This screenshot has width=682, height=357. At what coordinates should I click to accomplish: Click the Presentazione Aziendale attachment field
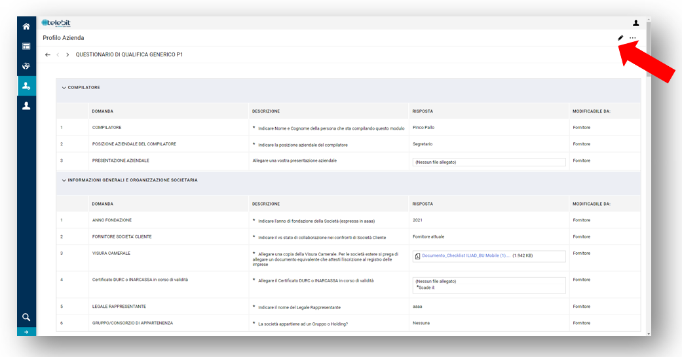click(489, 162)
